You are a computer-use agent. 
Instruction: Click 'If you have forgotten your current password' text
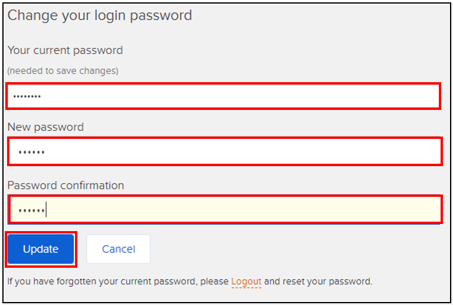click(102, 281)
